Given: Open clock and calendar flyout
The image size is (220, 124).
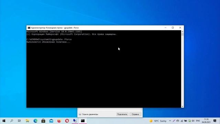Looking at the screenshot, I should (206, 121).
